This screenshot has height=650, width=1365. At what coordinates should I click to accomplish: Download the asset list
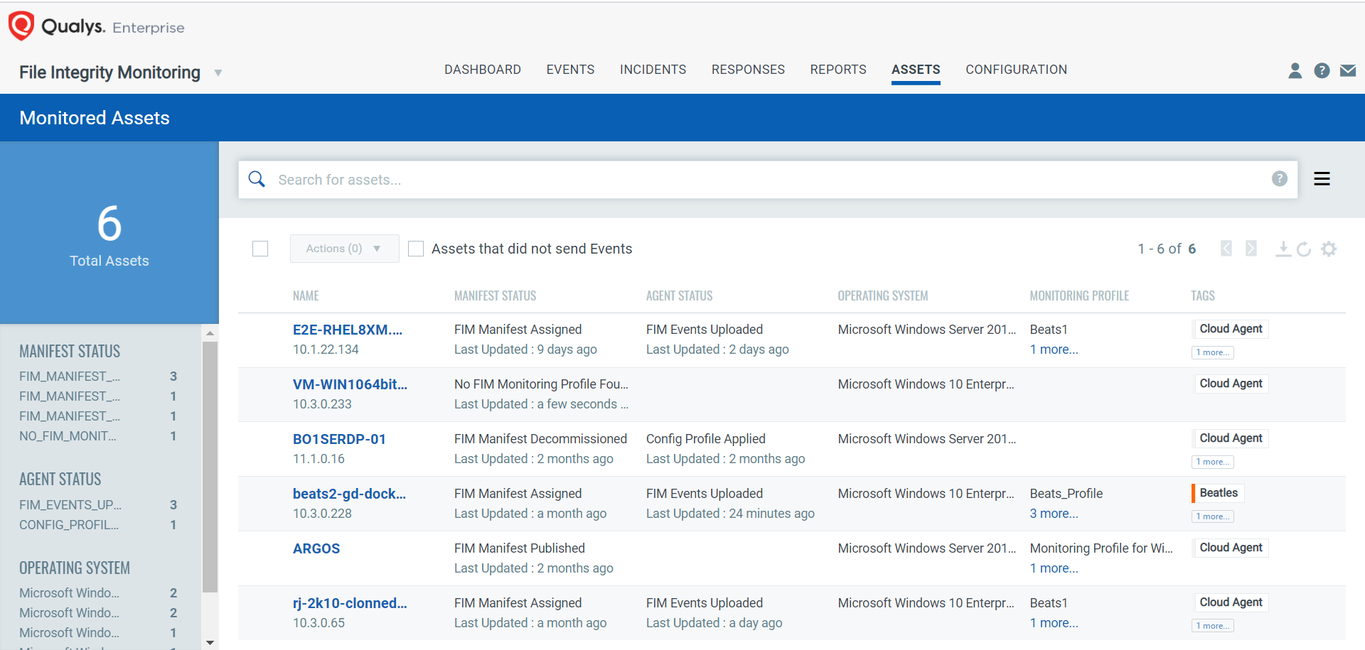pyautogui.click(x=1283, y=249)
